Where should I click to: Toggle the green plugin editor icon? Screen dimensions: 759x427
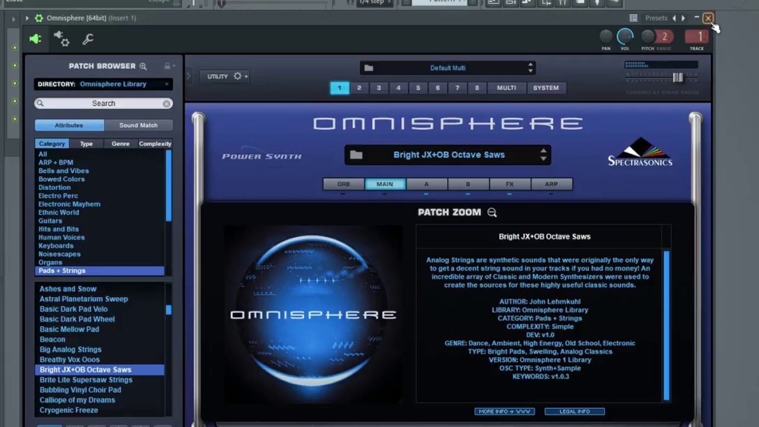(x=35, y=39)
